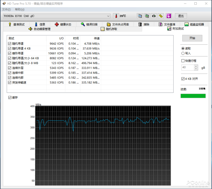Screen dimensions: 212x189
Task: Decrease short stroke size with down arrow
Action: (x=196, y=69)
